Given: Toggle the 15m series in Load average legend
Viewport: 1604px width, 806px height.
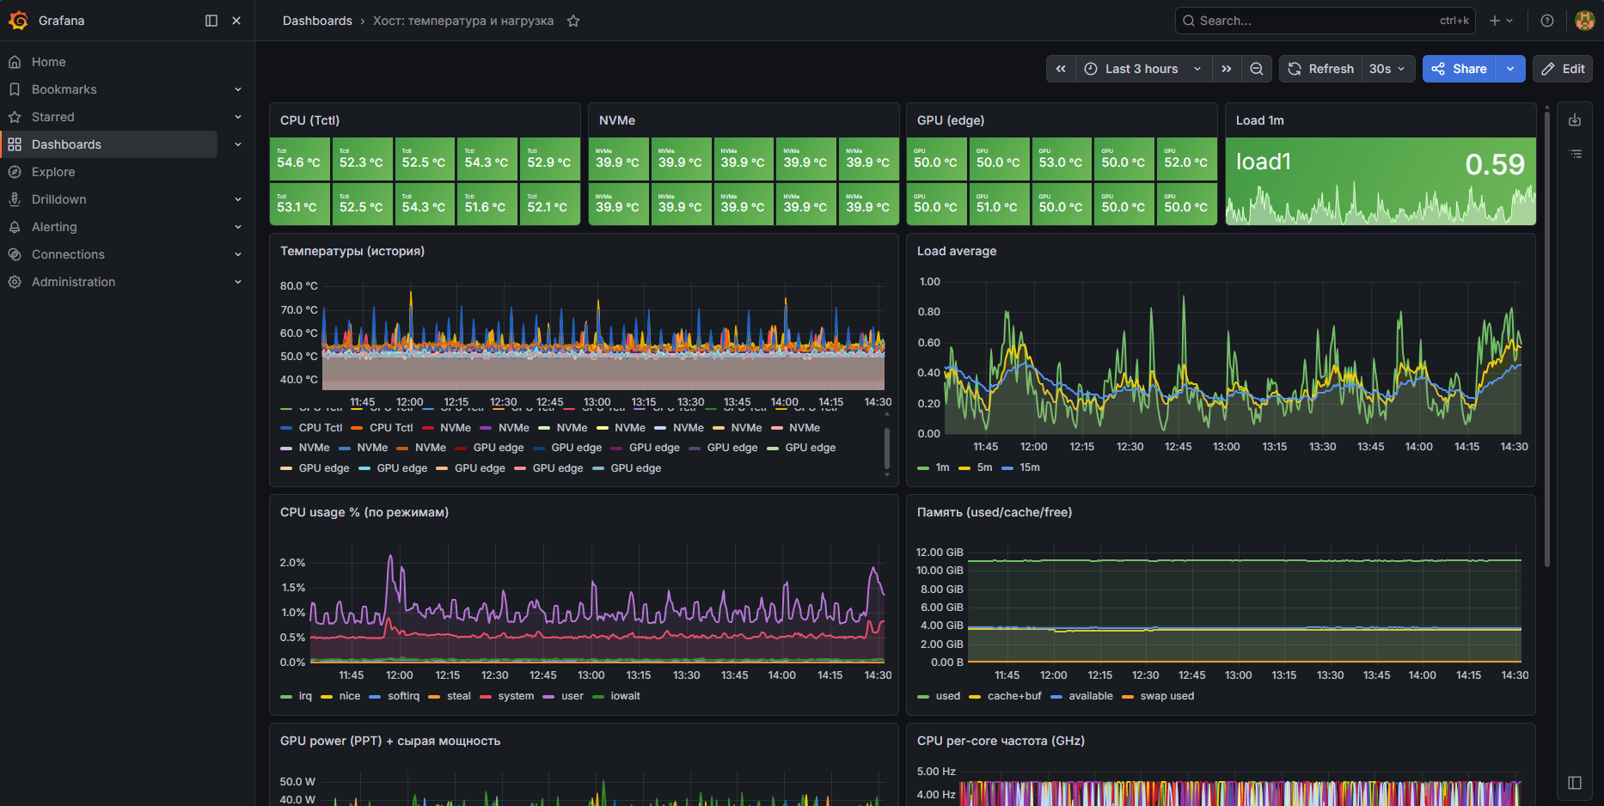Looking at the screenshot, I should (1030, 467).
